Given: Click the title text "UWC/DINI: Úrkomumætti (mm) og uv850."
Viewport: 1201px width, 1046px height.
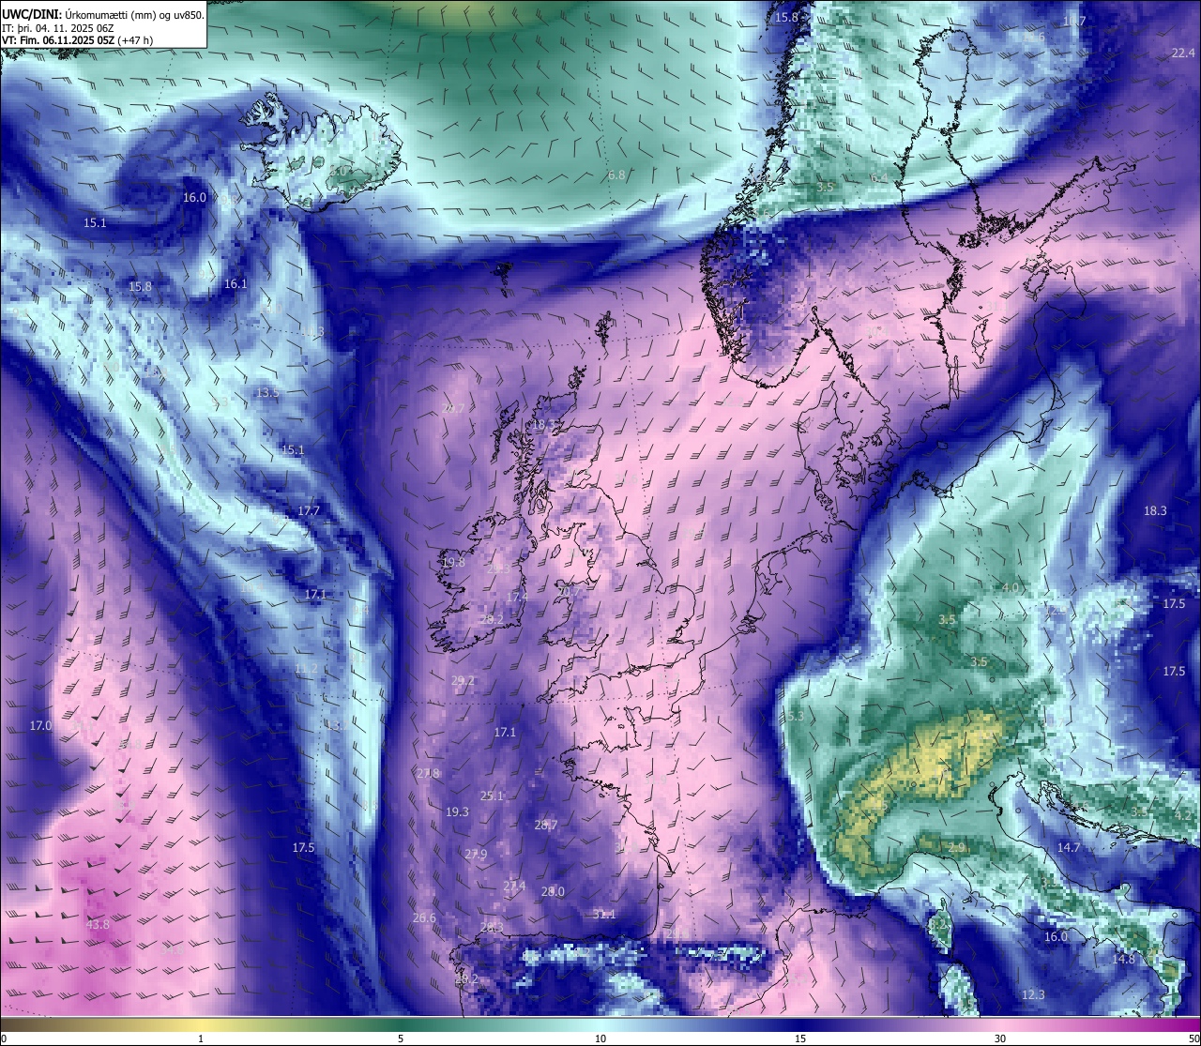Looking at the screenshot, I should click(x=103, y=14).
